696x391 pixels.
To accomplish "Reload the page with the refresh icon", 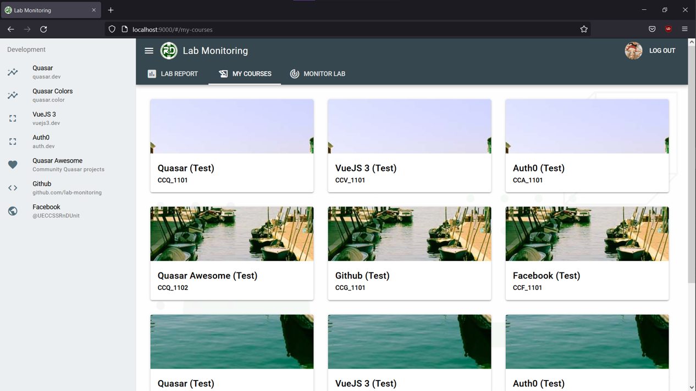I will point(43,29).
